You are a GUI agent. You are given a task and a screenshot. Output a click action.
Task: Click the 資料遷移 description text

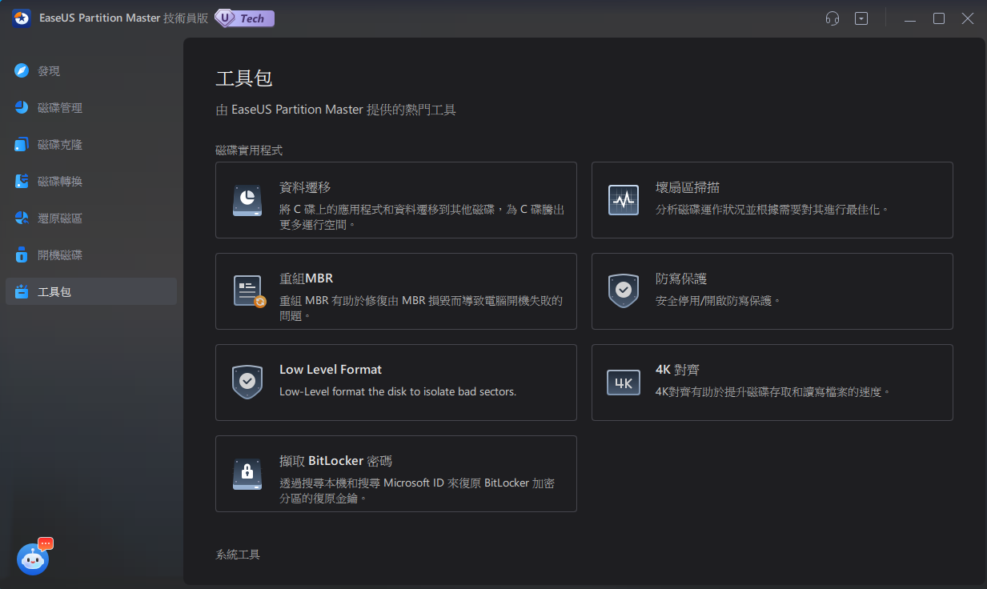(422, 217)
